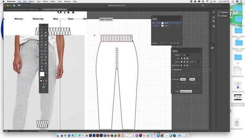The height and width of the screenshot is (138, 245).
Task: Select the red waistband ribbing shape
Action: (116, 38)
